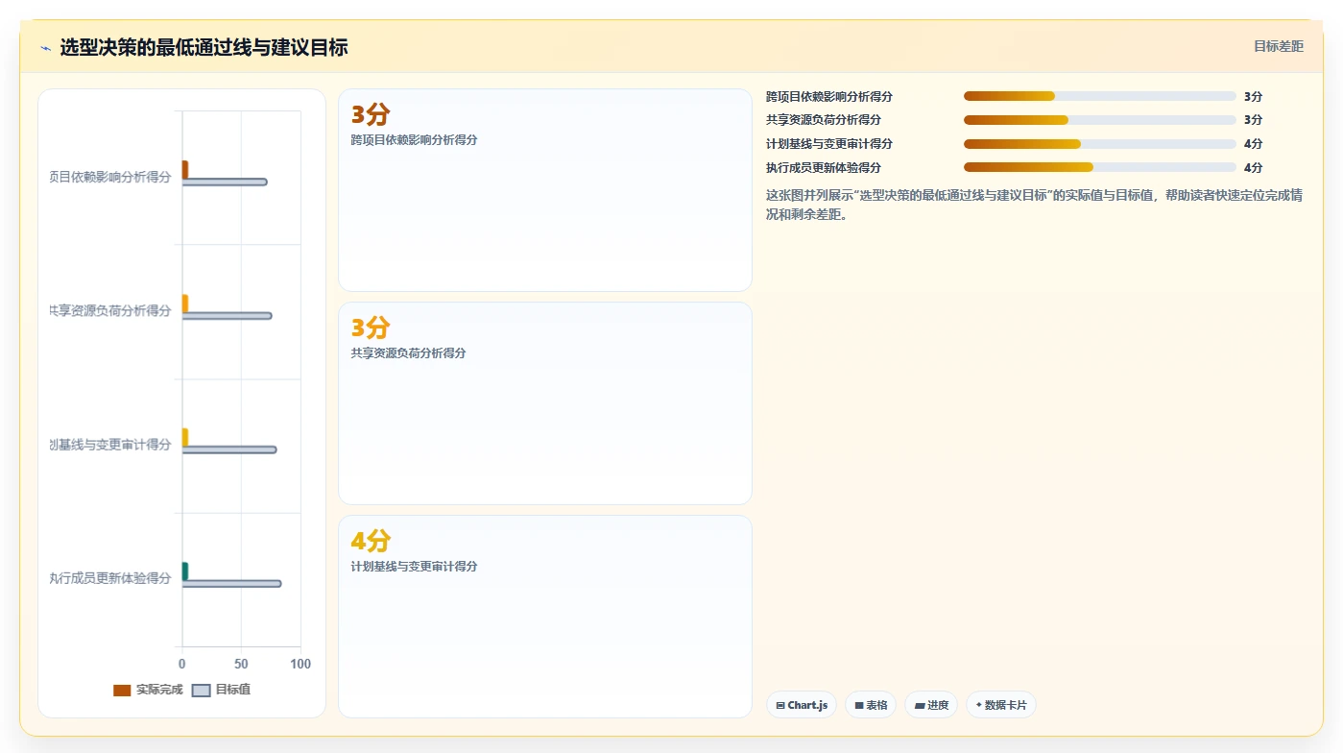Click the 计划基线与变更审计得分 progress bar
The width and height of the screenshot is (1343, 753).
click(x=1100, y=144)
